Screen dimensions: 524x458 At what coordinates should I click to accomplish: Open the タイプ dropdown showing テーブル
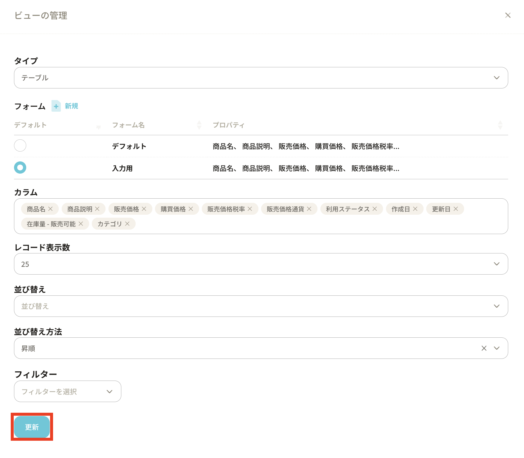261,78
